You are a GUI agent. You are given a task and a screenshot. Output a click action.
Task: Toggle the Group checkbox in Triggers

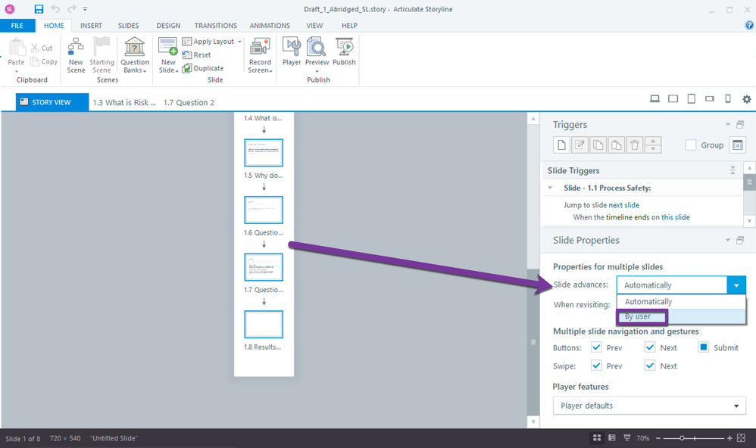click(x=690, y=145)
